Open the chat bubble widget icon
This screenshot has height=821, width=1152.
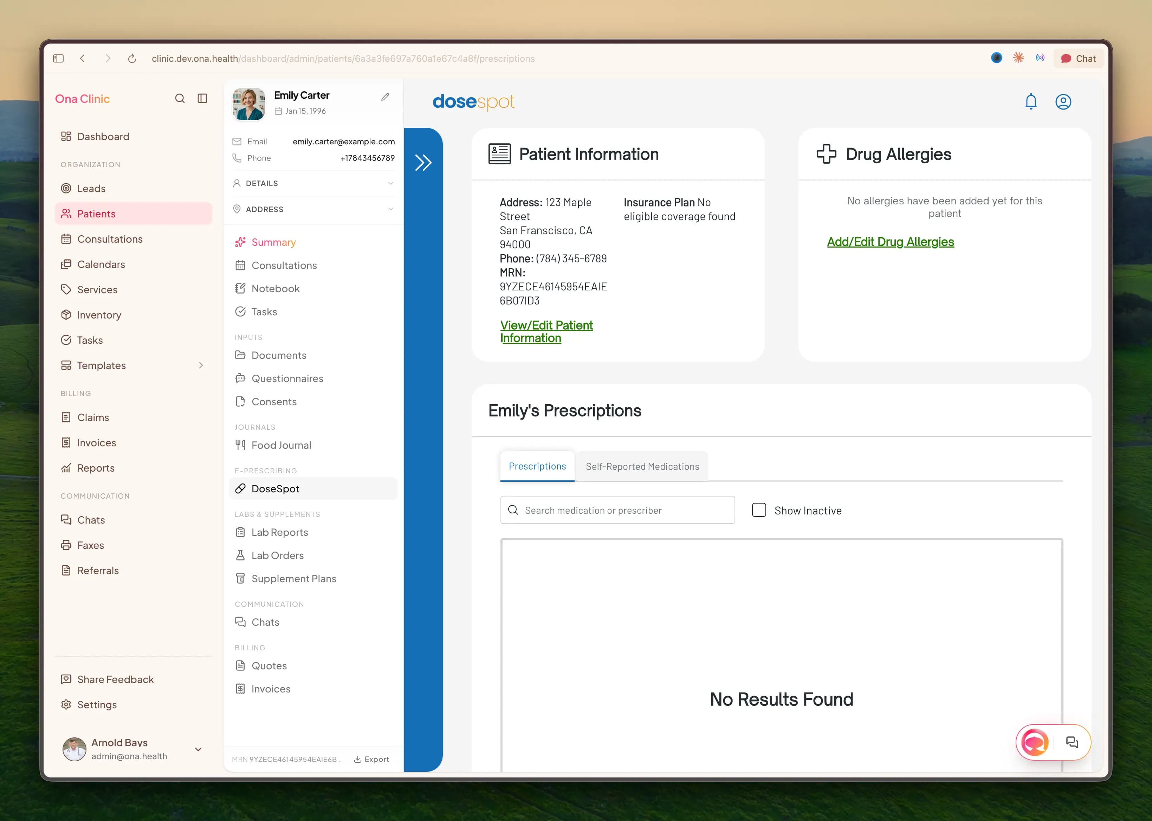point(1072,742)
